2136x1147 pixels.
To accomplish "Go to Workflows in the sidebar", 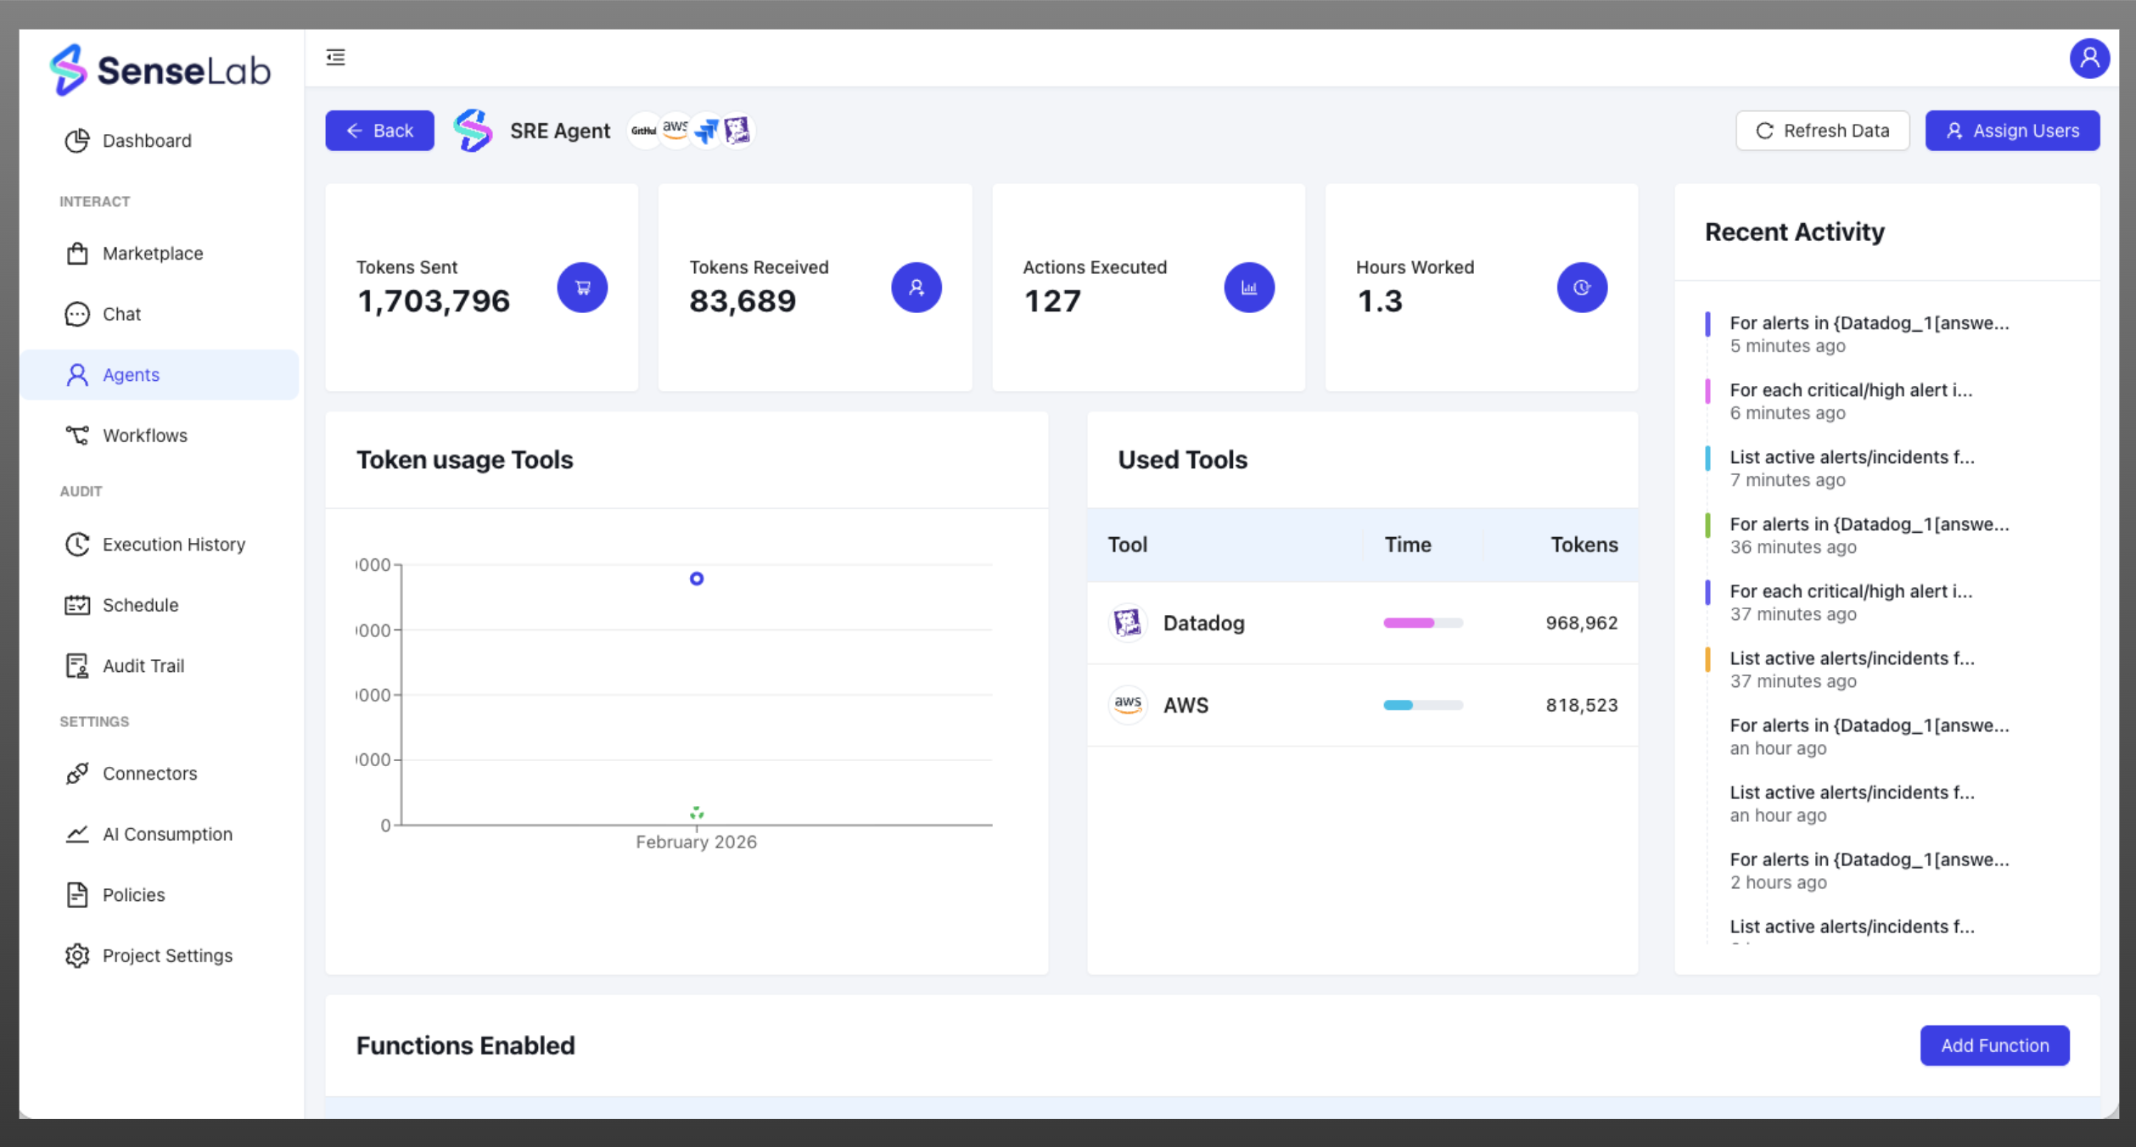I will pyautogui.click(x=144, y=435).
